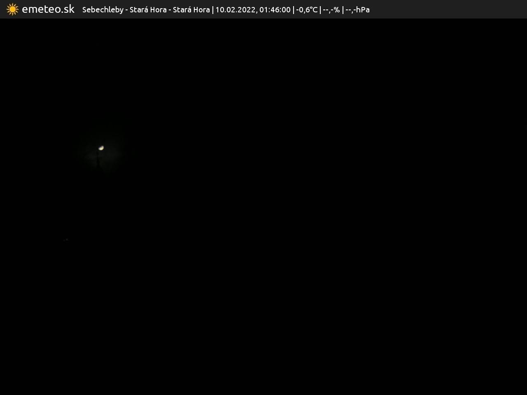
Task: Select the Sebechleby location name
Action: pos(103,9)
